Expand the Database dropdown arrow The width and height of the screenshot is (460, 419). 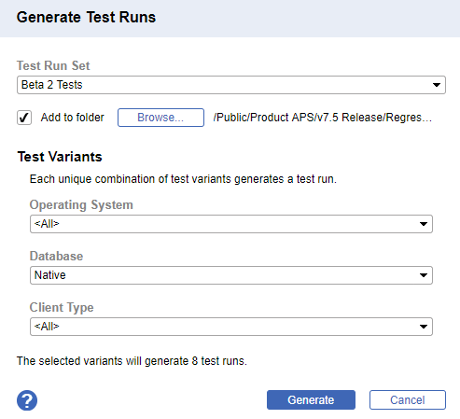coord(424,275)
